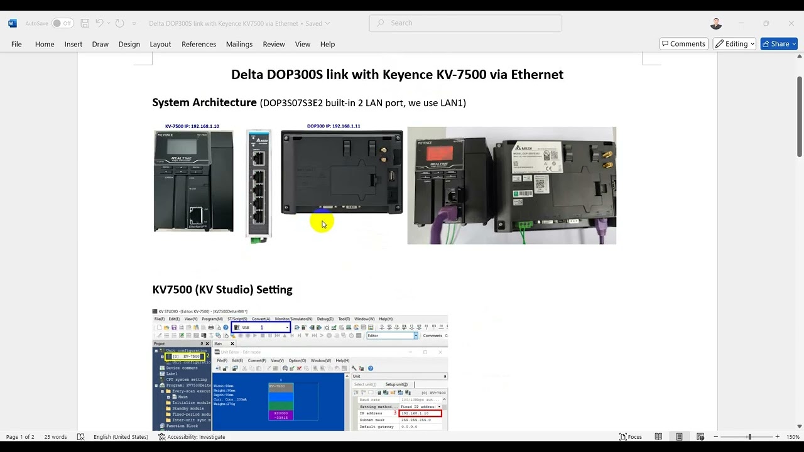Go to the Layout tab
804x452 pixels.
point(160,44)
